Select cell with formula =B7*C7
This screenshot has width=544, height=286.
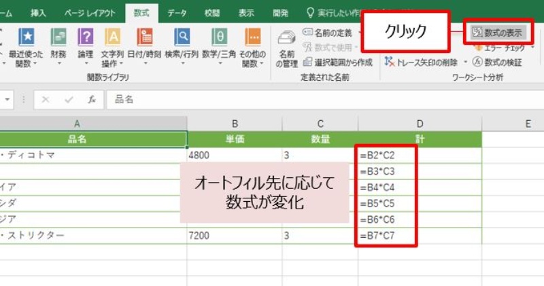point(420,236)
